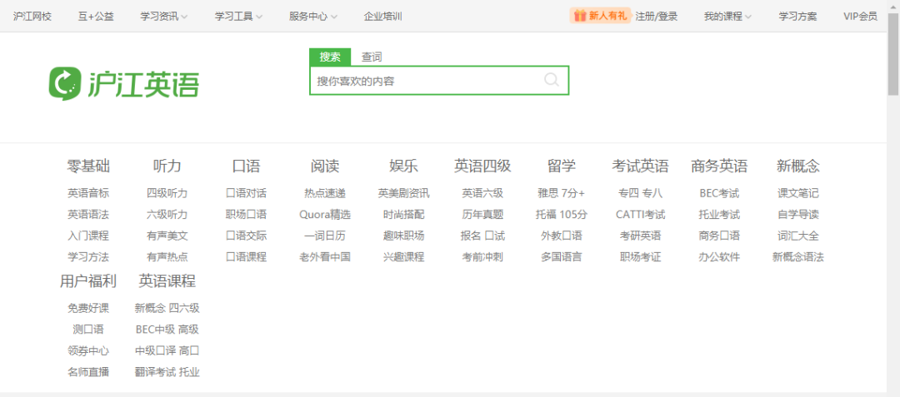This screenshot has height=397, width=900.
Task: Click the magnifier search icon
Action: coord(551,80)
